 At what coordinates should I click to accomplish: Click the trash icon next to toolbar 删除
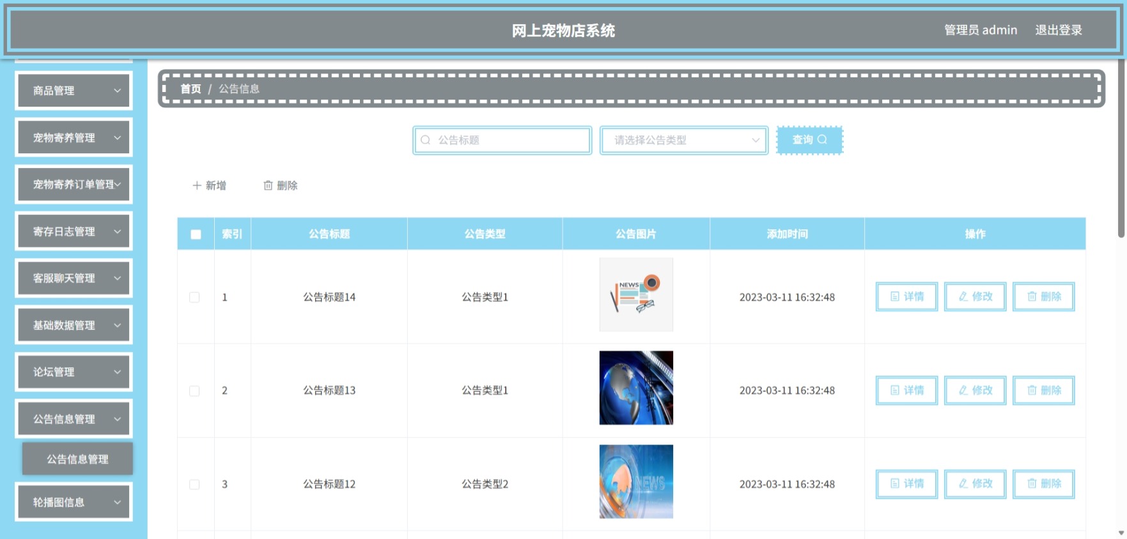coord(268,185)
